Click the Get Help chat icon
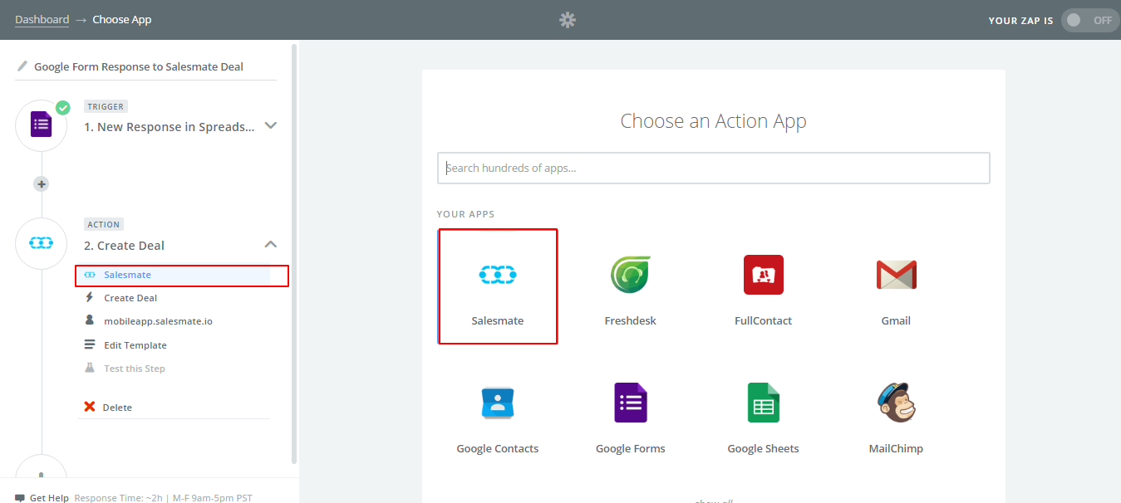The width and height of the screenshot is (1121, 503). (20, 498)
